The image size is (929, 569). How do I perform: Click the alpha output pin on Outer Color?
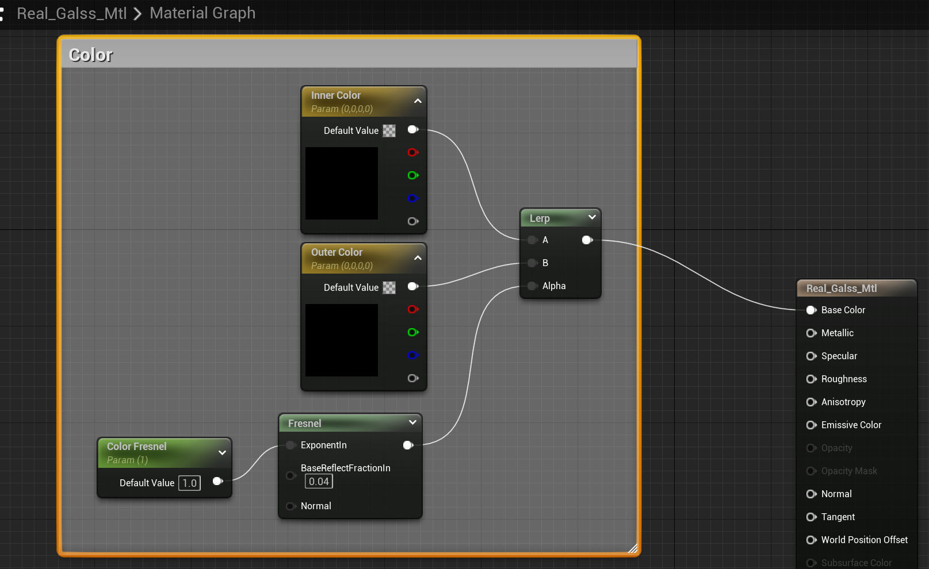[412, 378]
